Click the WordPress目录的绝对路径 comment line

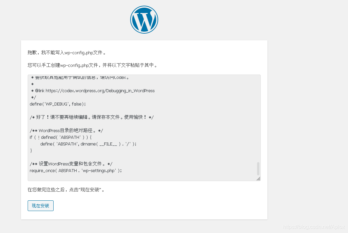point(66,130)
